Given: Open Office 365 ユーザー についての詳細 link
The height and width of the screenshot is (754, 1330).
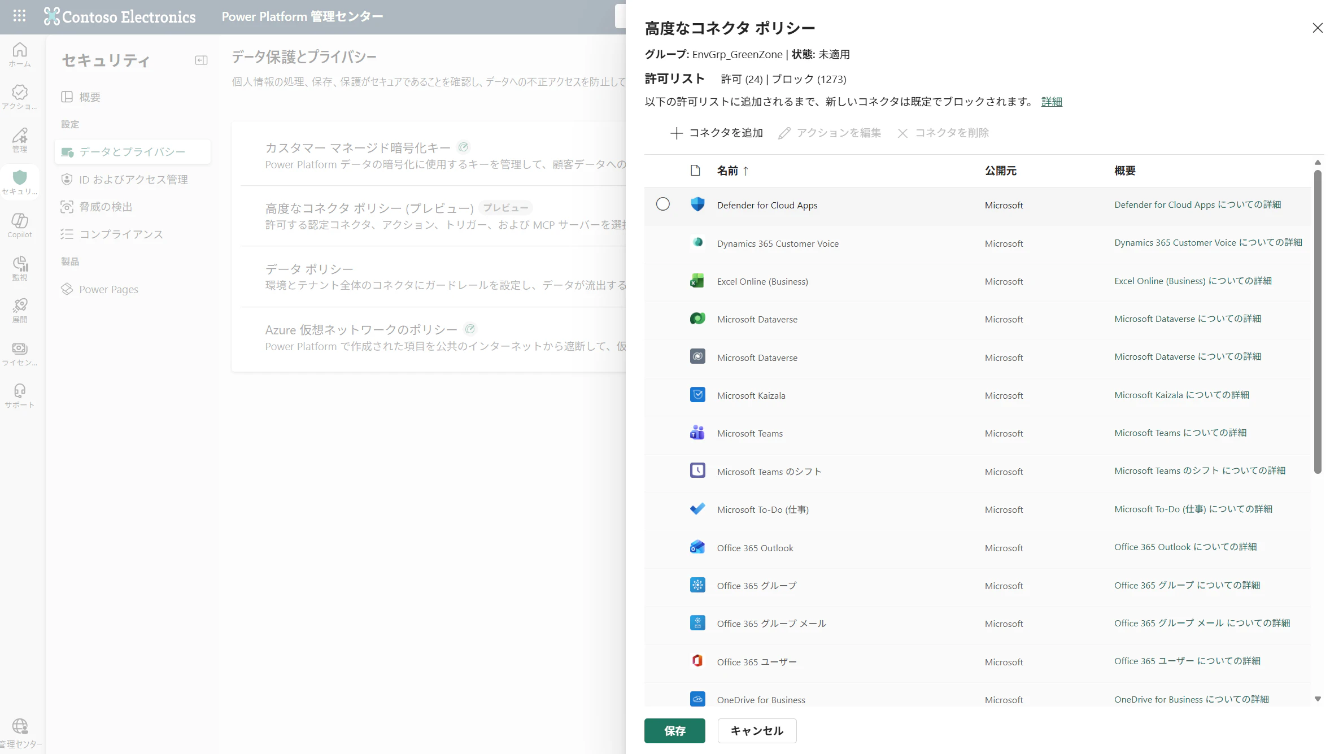Looking at the screenshot, I should (x=1187, y=661).
